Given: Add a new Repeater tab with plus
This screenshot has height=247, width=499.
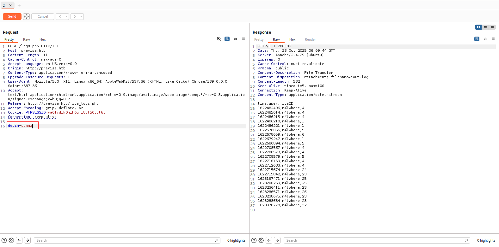Looking at the screenshot, I should [19, 5].
